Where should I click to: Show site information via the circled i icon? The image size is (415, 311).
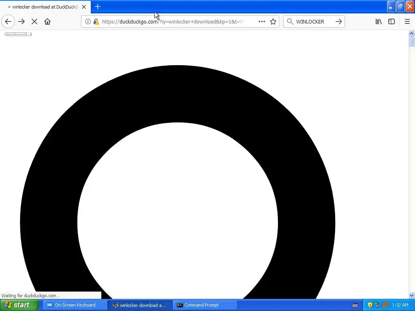tap(88, 21)
